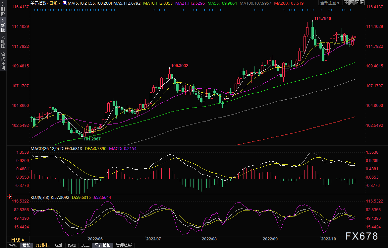This screenshot has width=388, height=248.
Task: Click the <日线> label beside 美元指数
Action: coord(53,3)
